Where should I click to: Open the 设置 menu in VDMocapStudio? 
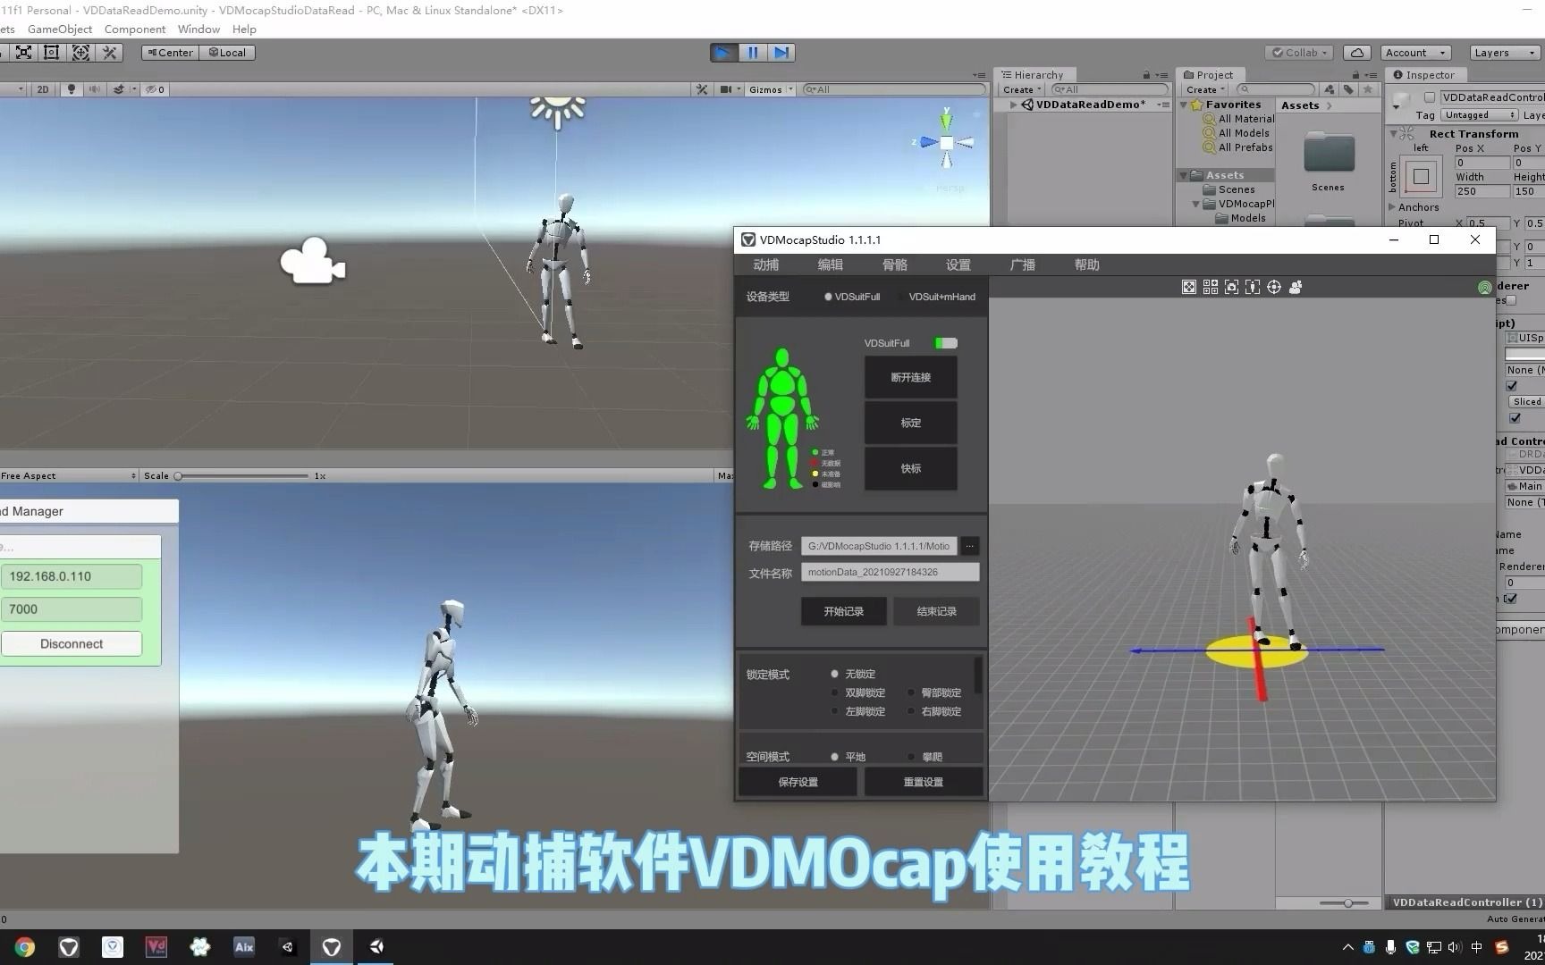(958, 264)
